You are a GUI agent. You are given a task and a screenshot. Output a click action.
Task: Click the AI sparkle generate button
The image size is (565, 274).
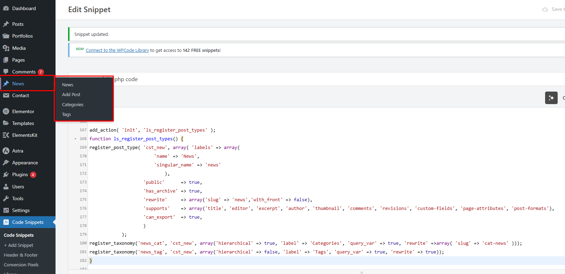pos(551,98)
